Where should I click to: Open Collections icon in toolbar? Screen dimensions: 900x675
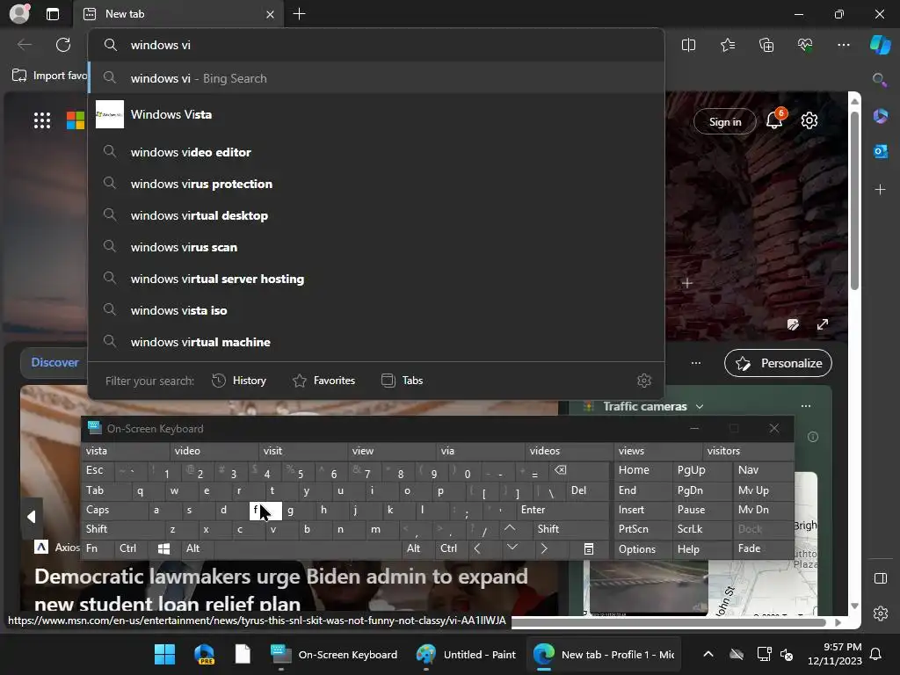(766, 45)
